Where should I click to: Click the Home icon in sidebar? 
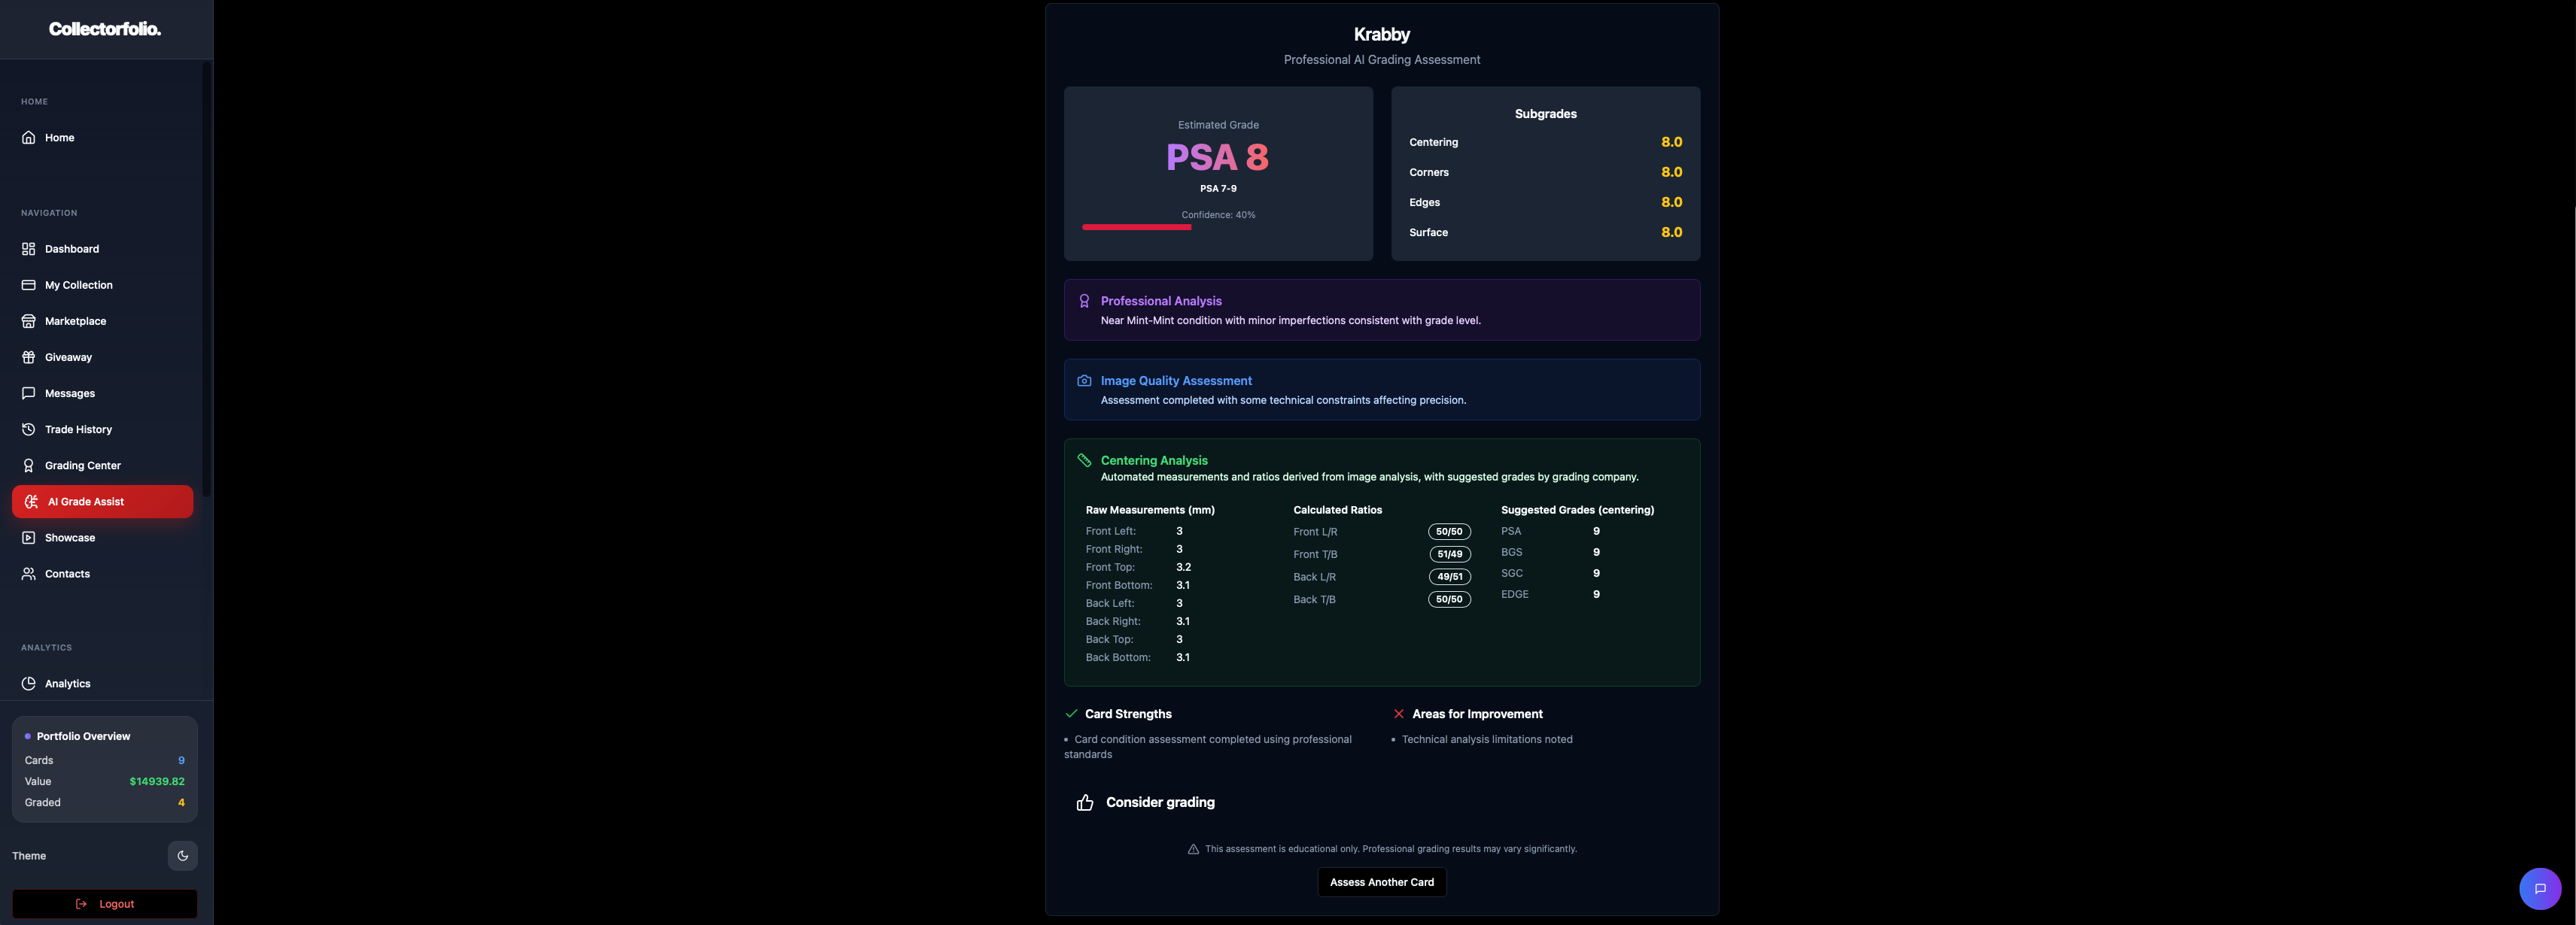pyautogui.click(x=29, y=138)
